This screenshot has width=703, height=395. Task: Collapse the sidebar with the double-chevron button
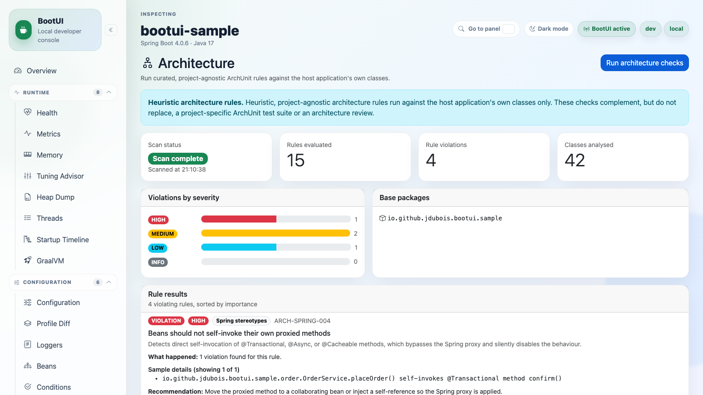111,30
